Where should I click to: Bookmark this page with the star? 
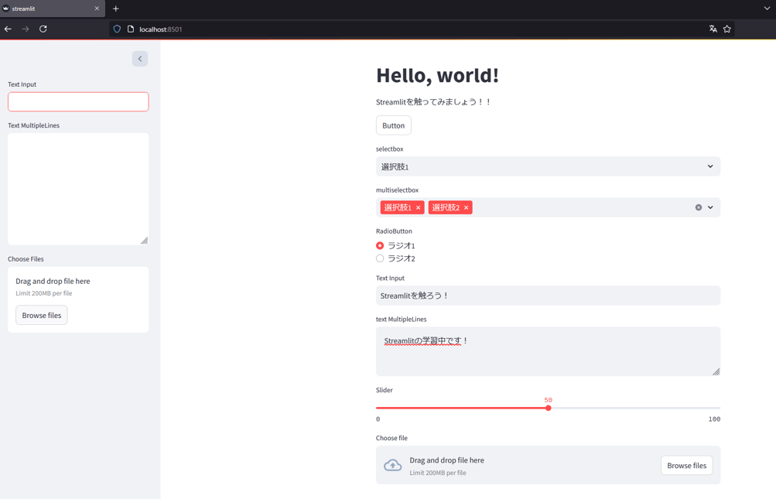coord(727,29)
